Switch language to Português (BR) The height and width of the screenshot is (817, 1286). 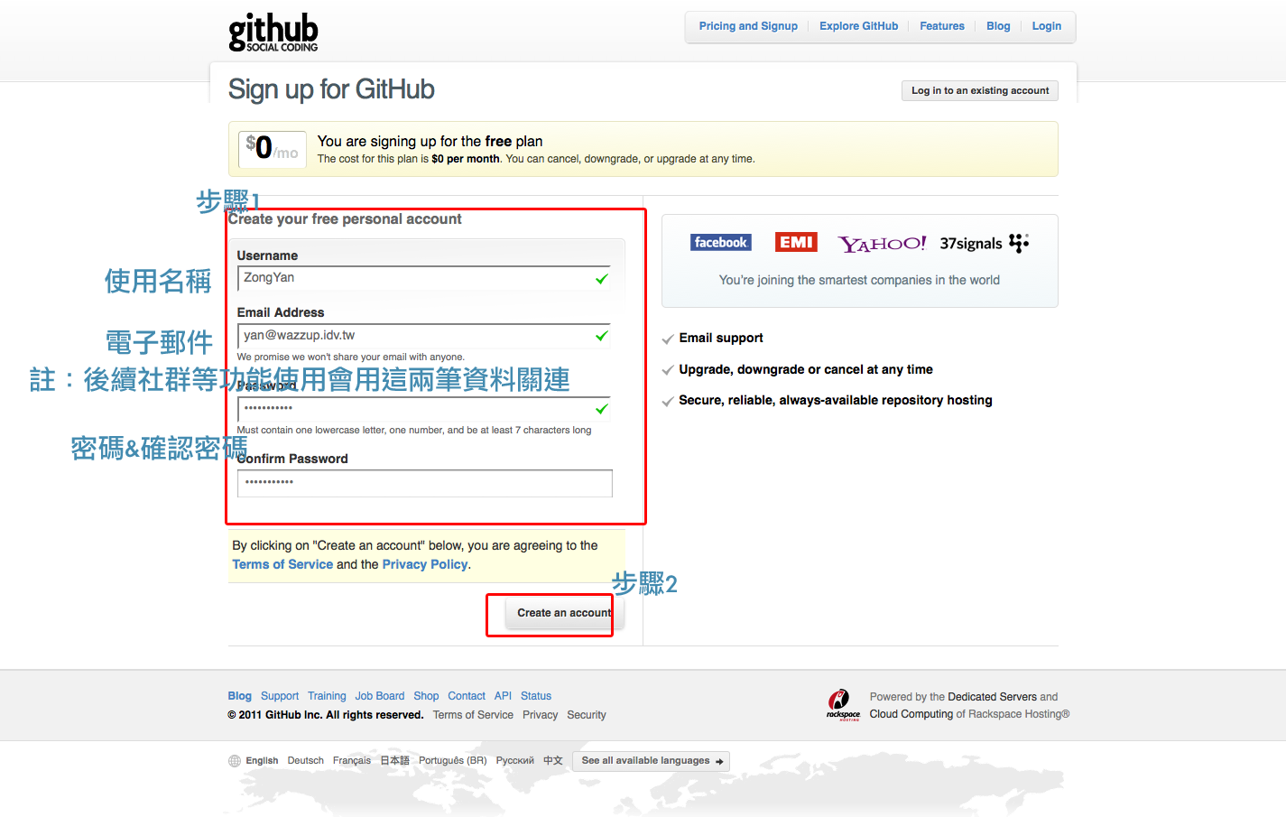point(452,761)
